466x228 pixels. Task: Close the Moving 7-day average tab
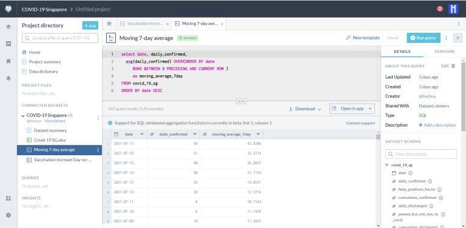pos(222,24)
